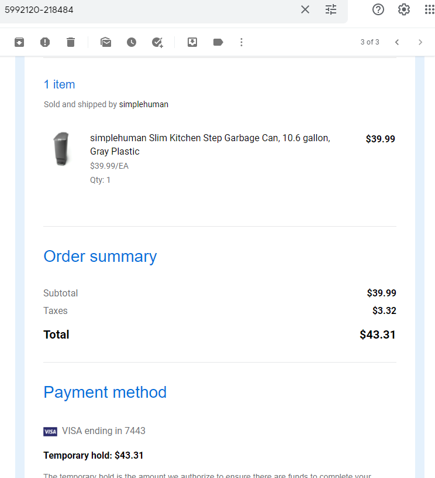The image size is (435, 478).
Task: Open the Settings gear
Action: 404,9
